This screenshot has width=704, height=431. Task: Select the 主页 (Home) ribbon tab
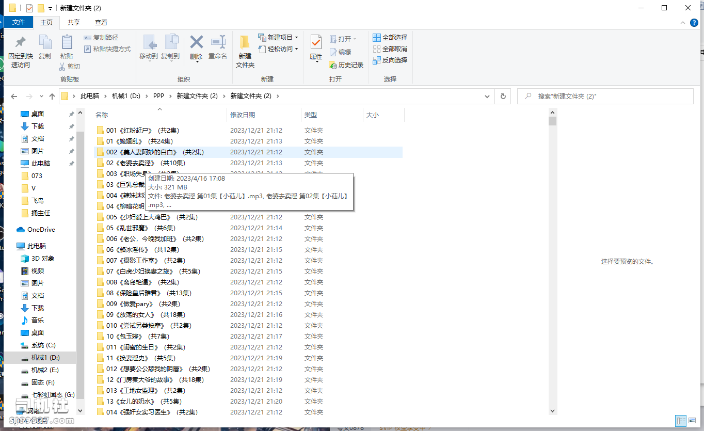(x=46, y=22)
